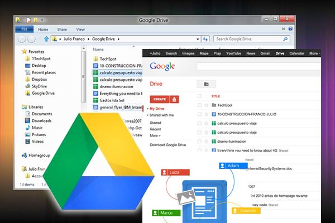Click the Downloads icon under Libraries
Image resolution: width=335 pixels, height=223 pixels.
click(x=27, y=120)
